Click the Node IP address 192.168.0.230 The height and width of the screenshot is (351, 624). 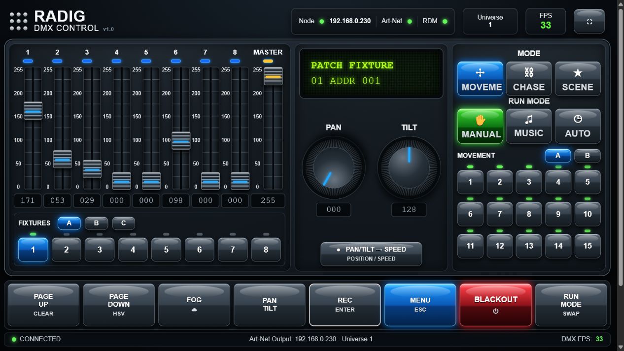click(x=350, y=21)
